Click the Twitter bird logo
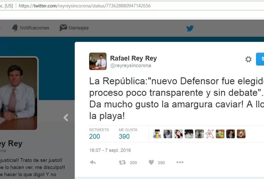Image resolution: width=264 pixels, height=179 pixels. pos(190,28)
